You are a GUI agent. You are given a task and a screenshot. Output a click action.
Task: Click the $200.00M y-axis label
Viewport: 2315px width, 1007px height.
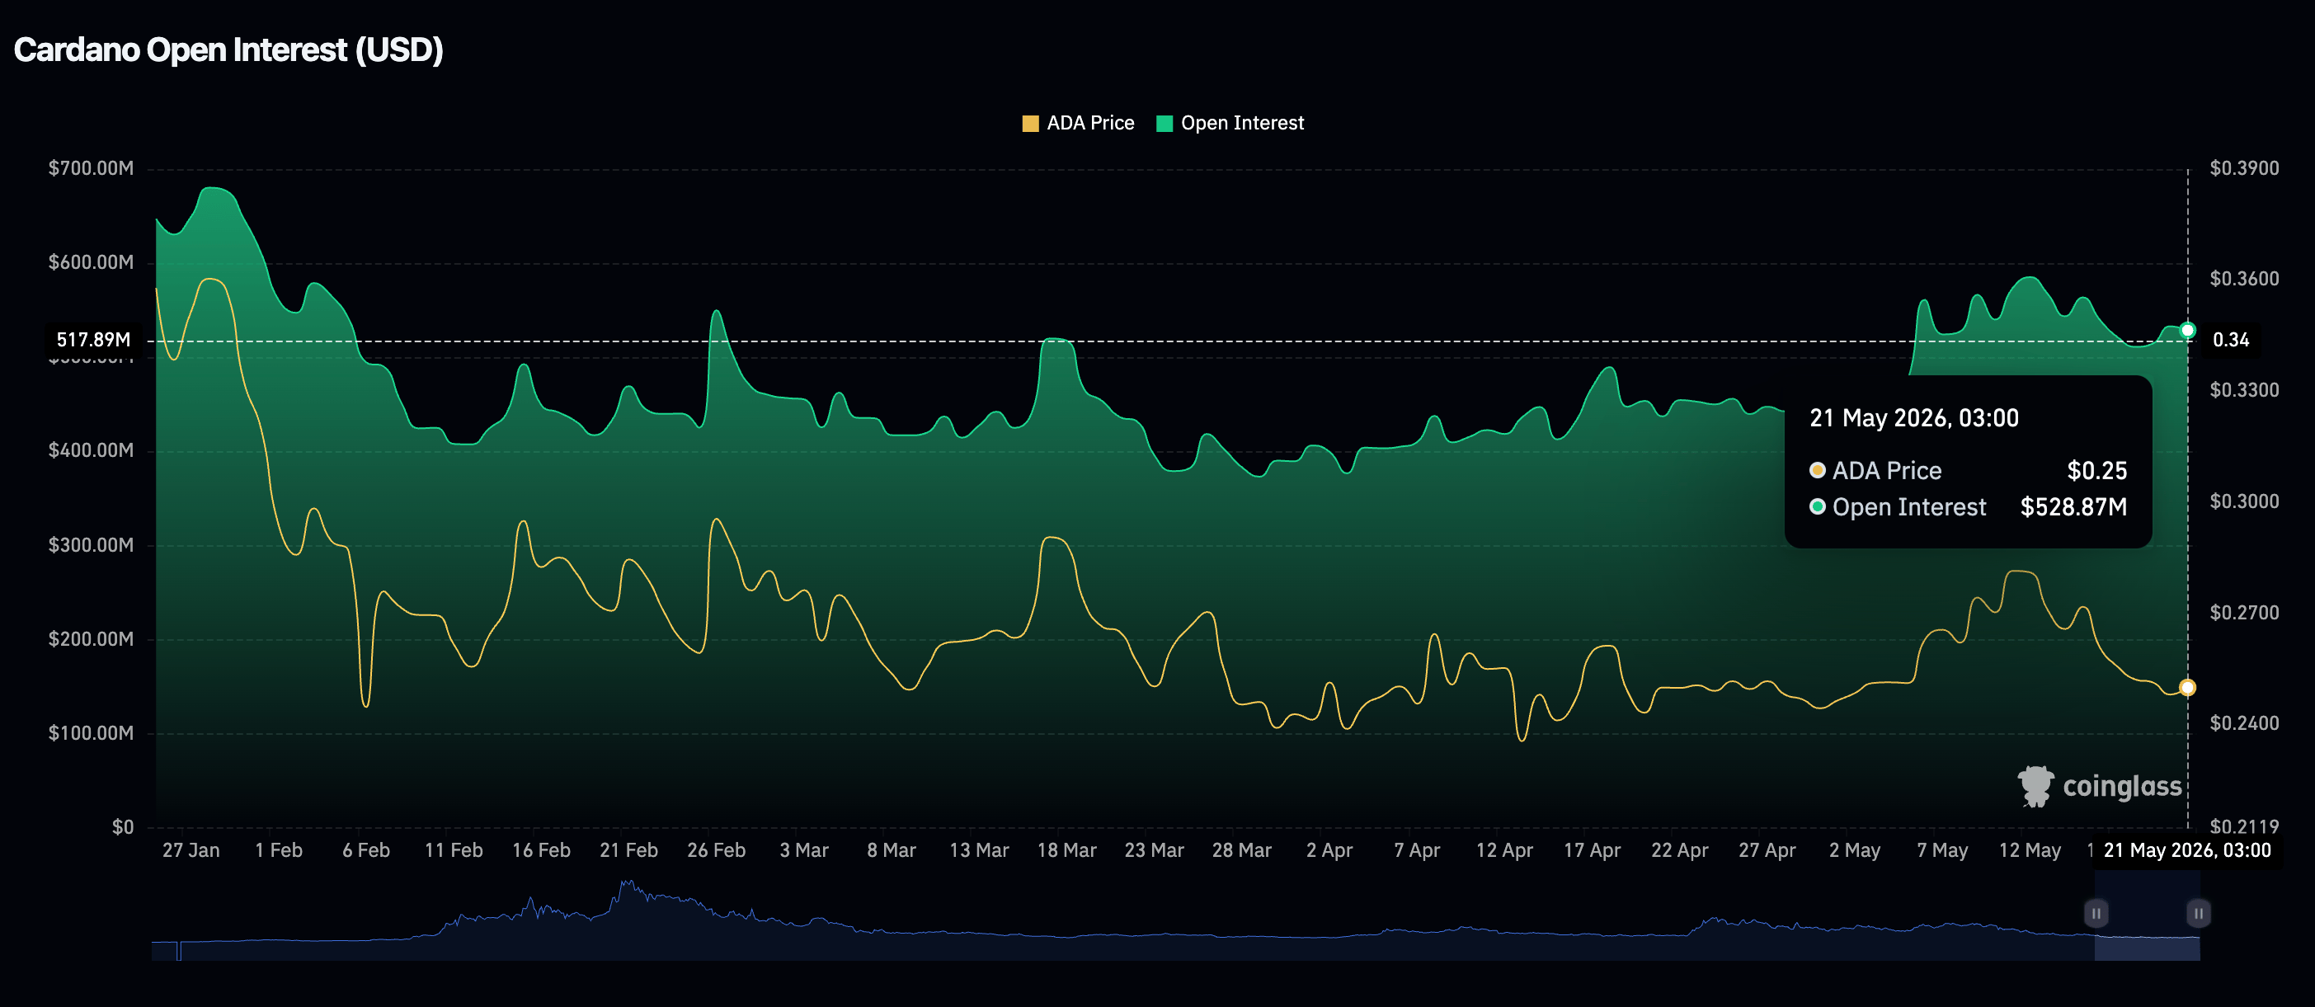[x=91, y=638]
